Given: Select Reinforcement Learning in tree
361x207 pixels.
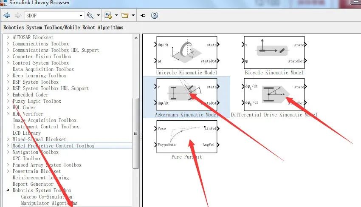Looking at the screenshot, I should (x=41, y=178).
